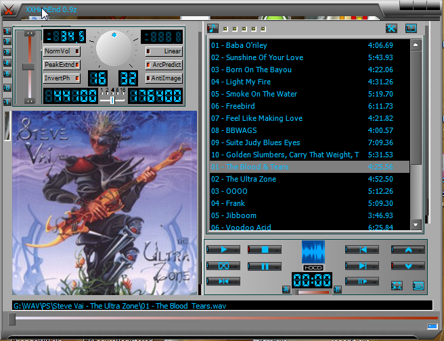Click third small square above the playlist
This screenshot has height=341, width=444.
click(244, 29)
